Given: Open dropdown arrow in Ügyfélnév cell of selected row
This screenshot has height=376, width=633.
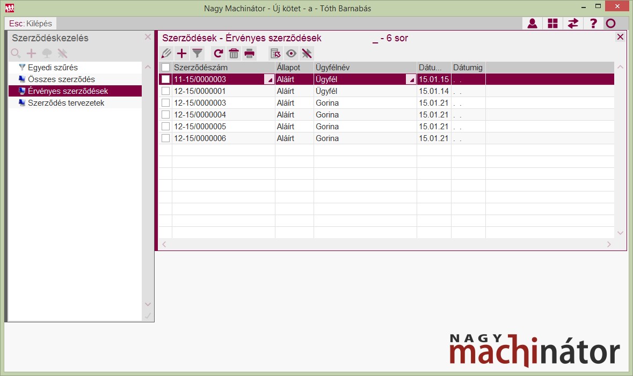Looking at the screenshot, I should (x=411, y=79).
